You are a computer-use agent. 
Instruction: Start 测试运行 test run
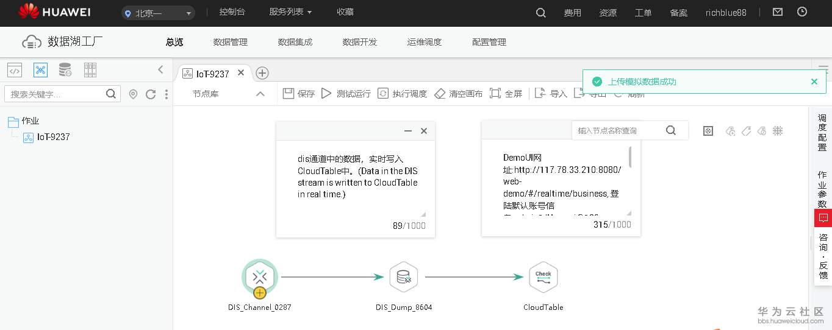346,94
